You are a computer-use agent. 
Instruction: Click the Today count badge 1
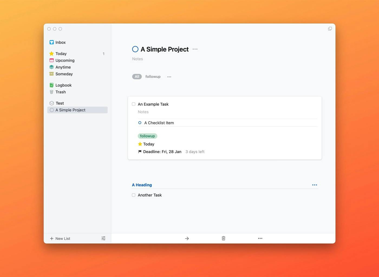coord(103,54)
